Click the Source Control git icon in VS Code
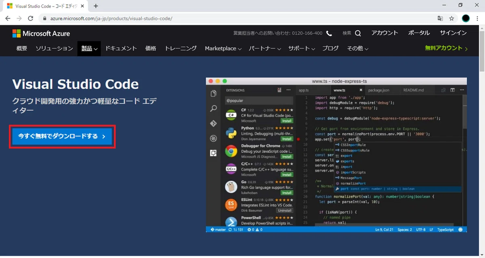 click(213, 124)
